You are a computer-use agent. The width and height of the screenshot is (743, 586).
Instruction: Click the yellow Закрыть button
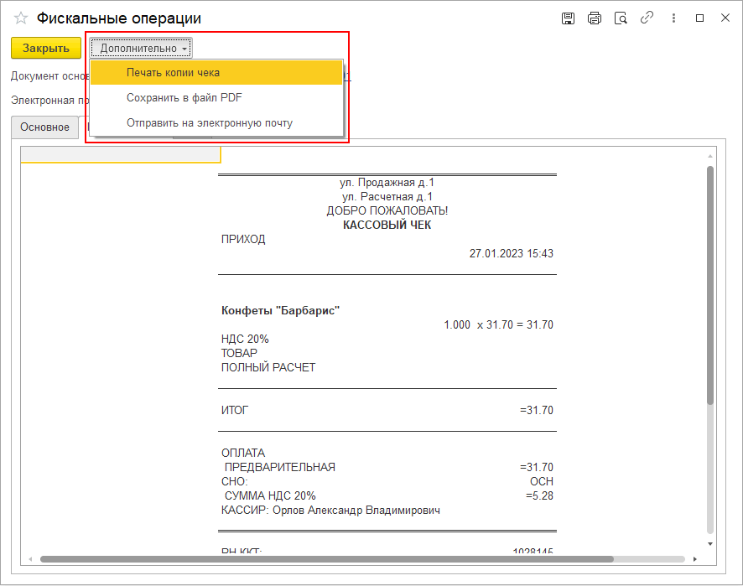(46, 49)
